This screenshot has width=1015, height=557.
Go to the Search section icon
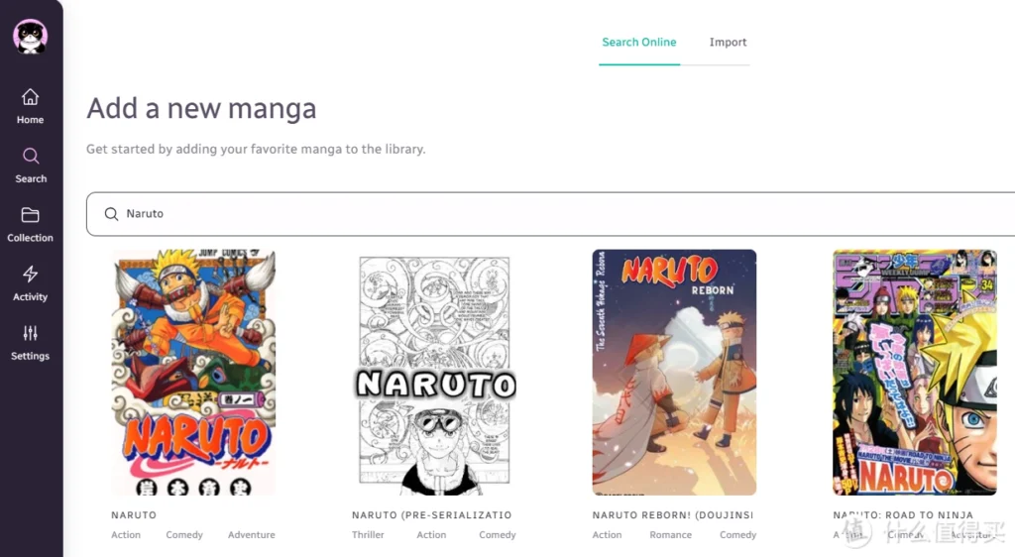(31, 156)
